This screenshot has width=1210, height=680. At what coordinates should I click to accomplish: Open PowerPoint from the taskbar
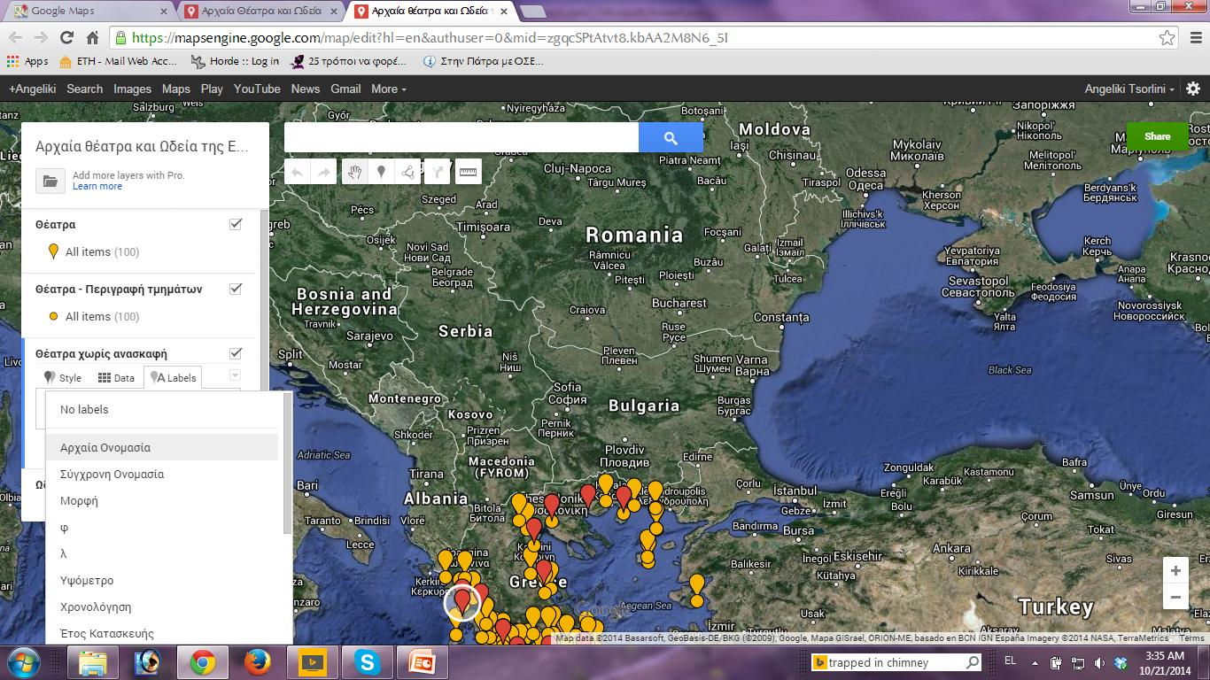422,662
